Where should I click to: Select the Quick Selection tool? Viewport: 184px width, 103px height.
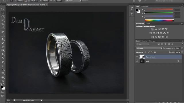tap(3, 20)
